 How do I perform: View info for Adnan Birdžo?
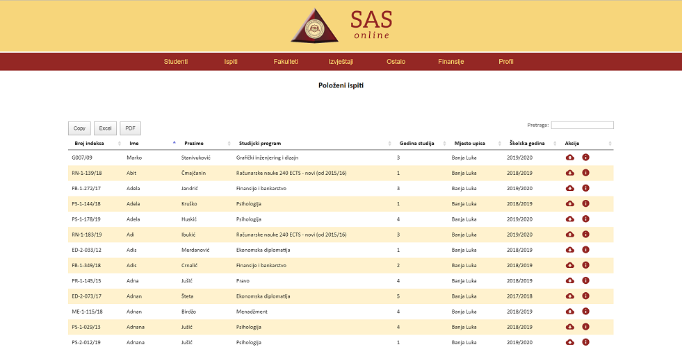585,311
